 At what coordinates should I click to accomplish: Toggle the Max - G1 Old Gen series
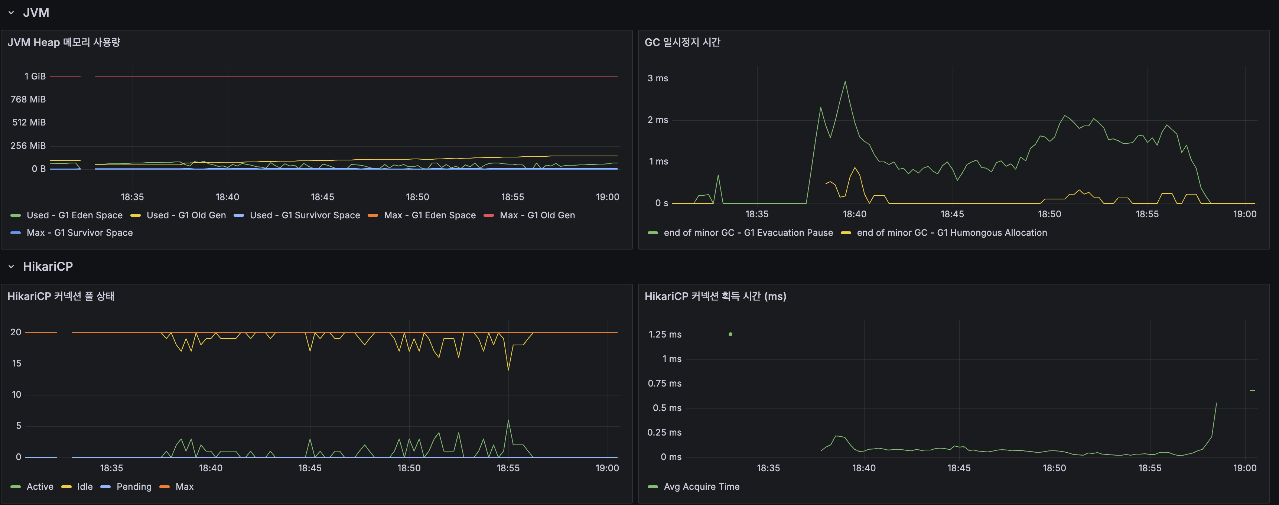coord(537,215)
